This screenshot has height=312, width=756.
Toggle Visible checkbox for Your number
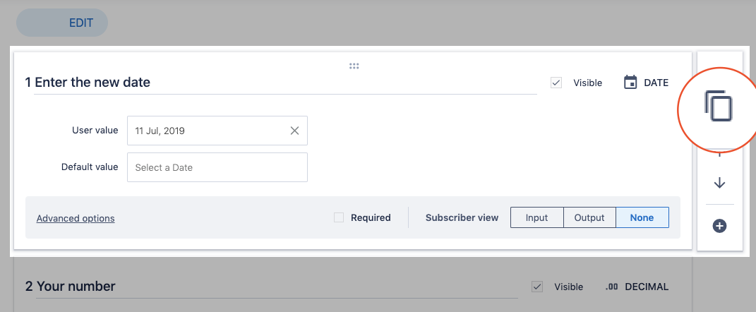click(537, 287)
